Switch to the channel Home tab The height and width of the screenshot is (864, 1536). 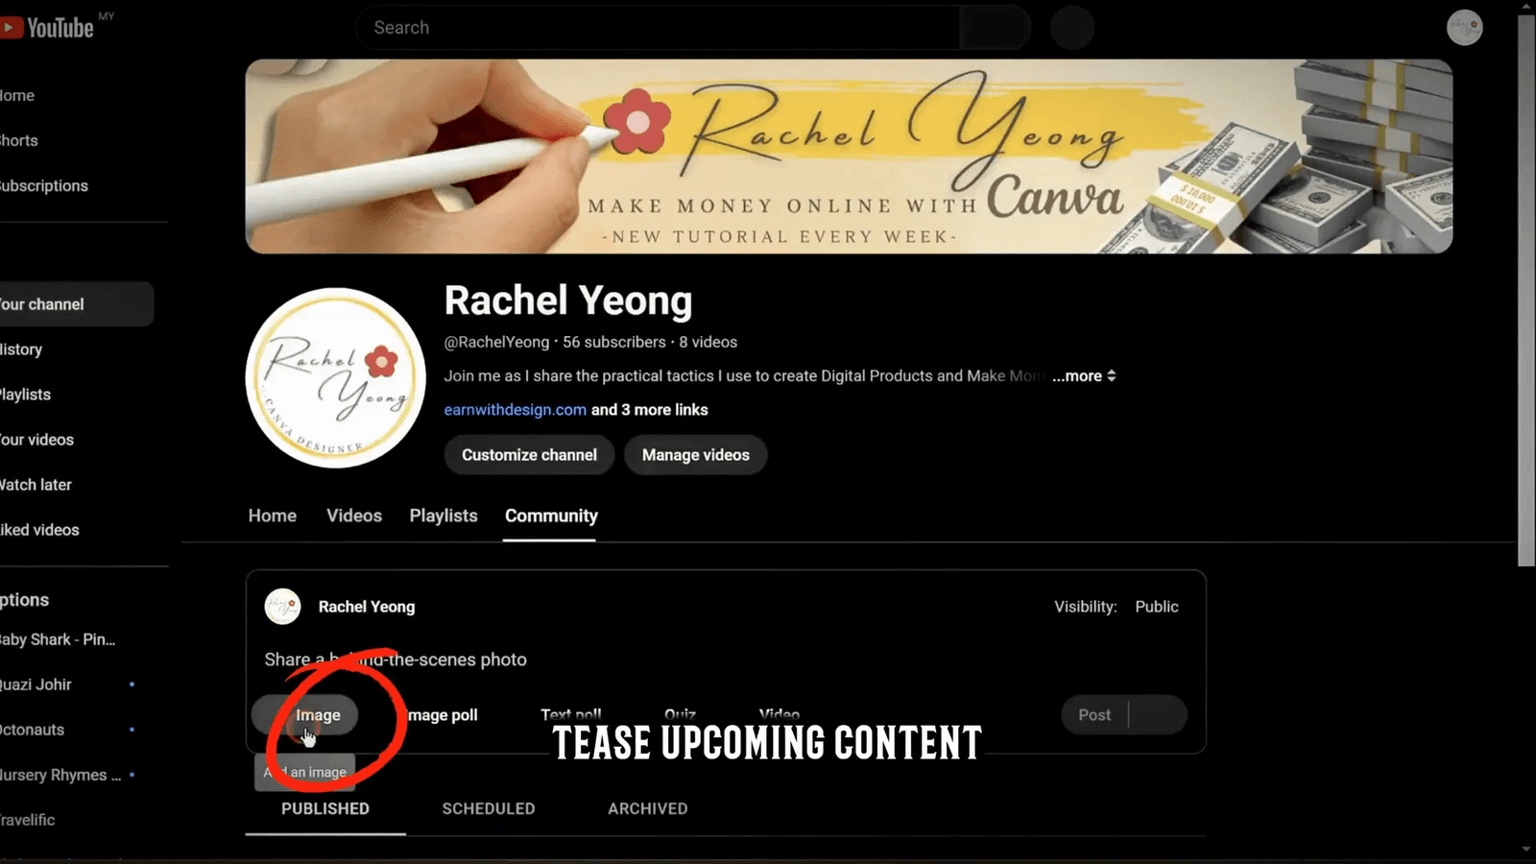pyautogui.click(x=273, y=516)
